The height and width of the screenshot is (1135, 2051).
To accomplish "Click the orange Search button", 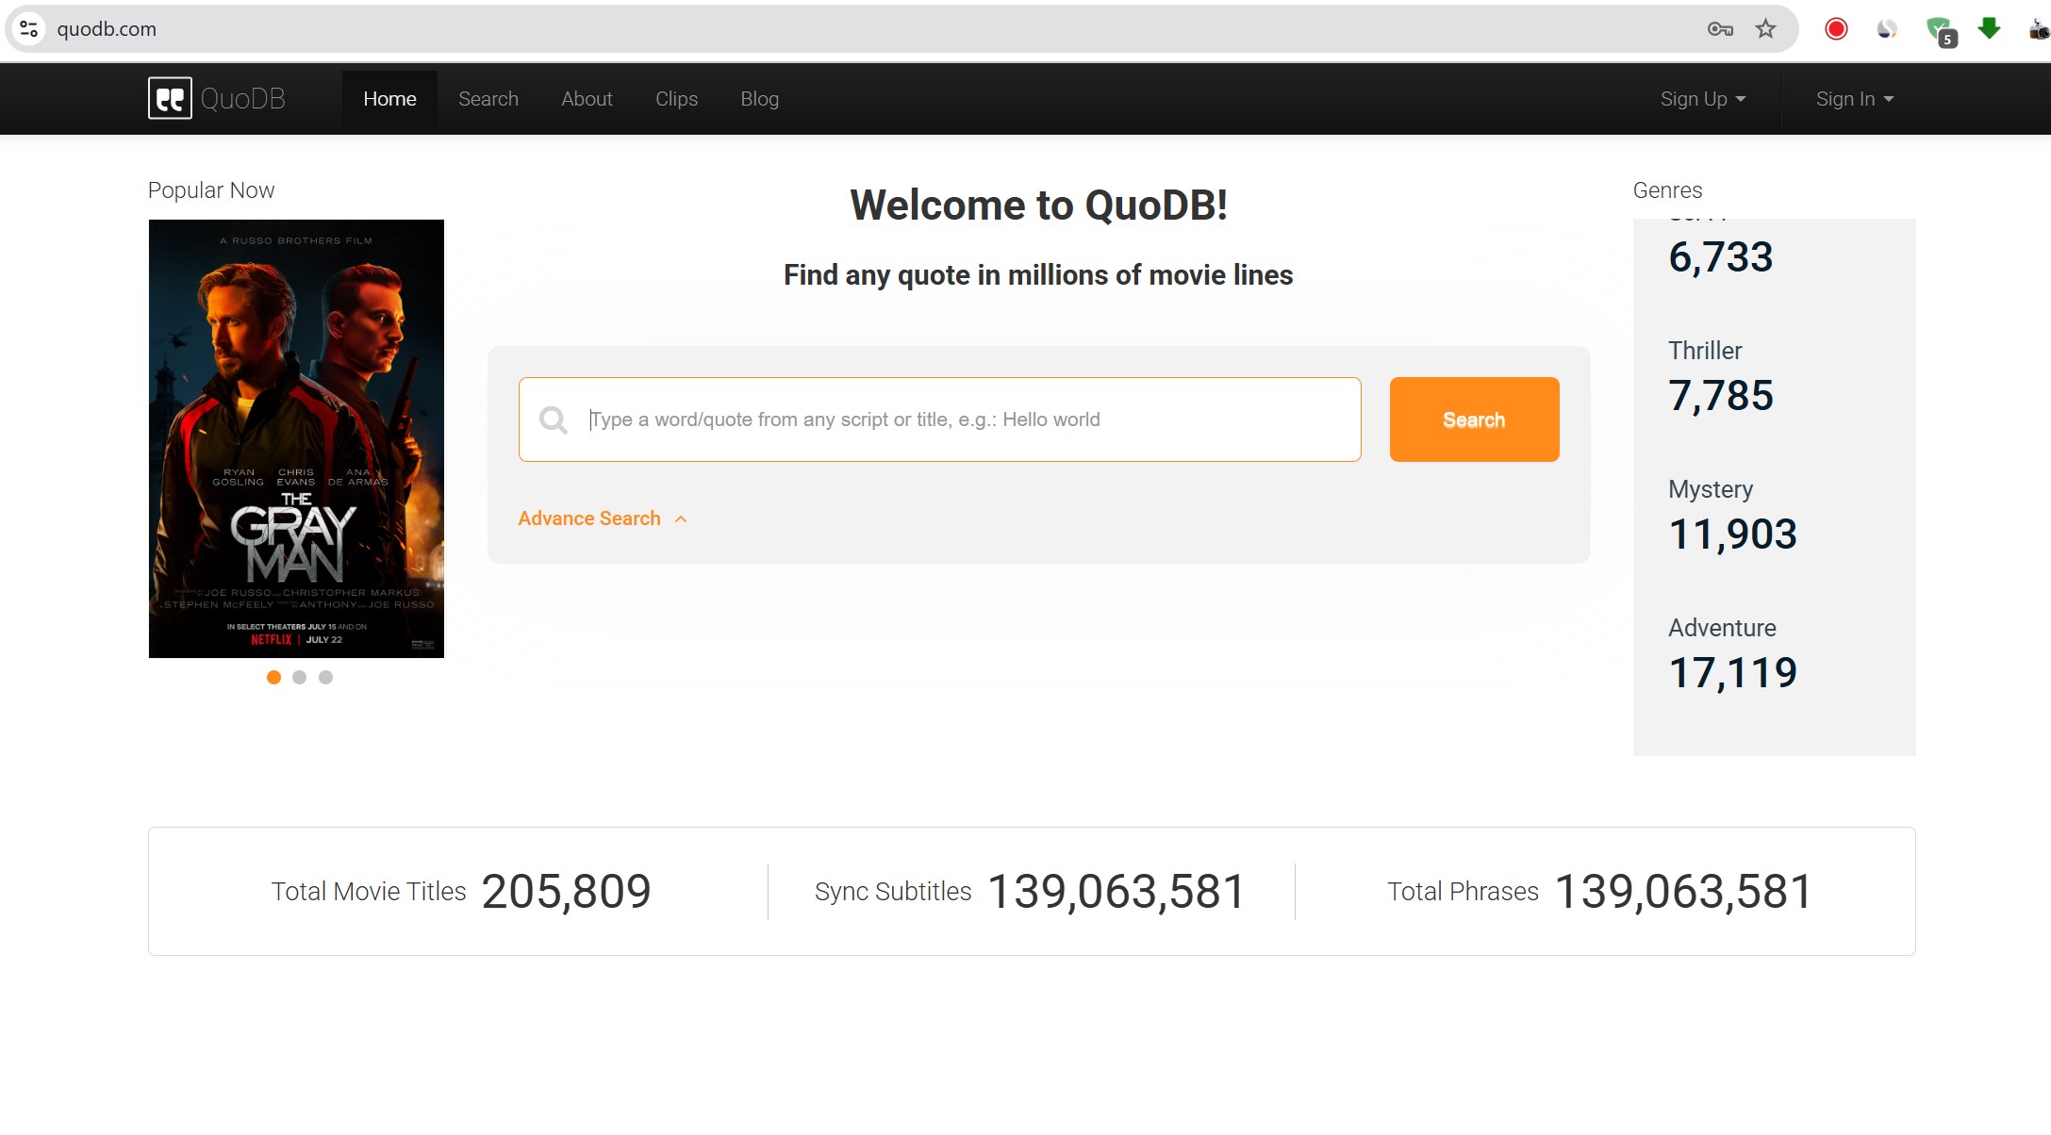I will click(x=1474, y=419).
